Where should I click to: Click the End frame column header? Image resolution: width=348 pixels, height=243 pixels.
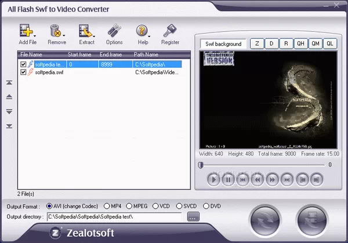[x=111, y=55]
